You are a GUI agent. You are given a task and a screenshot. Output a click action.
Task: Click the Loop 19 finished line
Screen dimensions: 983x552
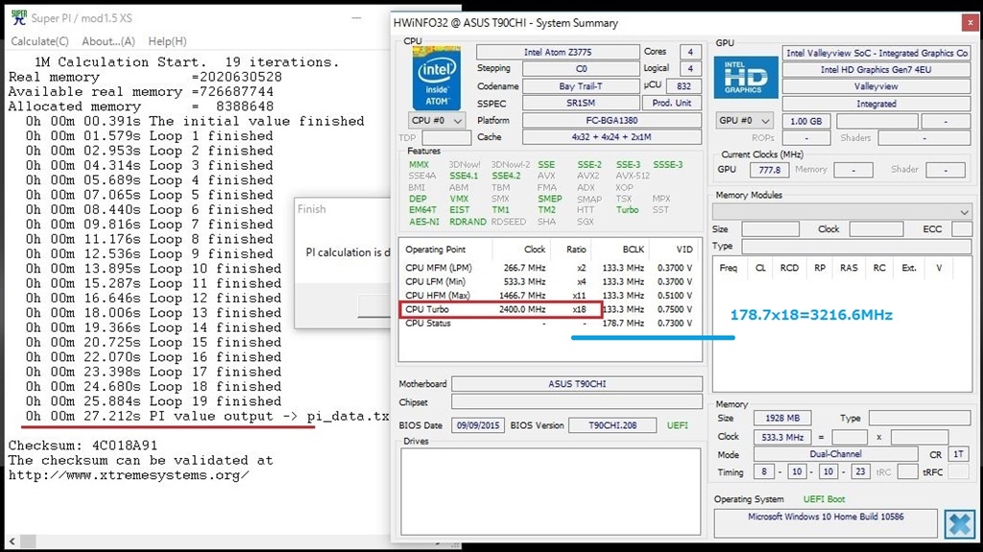point(153,401)
